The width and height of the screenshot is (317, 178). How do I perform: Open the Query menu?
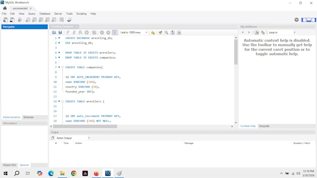click(x=32, y=14)
